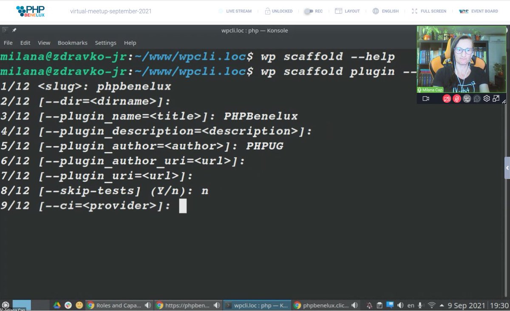The height and width of the screenshot is (311, 510).
Task: Enable the camera from the red camera toggle
Action: tap(447, 99)
